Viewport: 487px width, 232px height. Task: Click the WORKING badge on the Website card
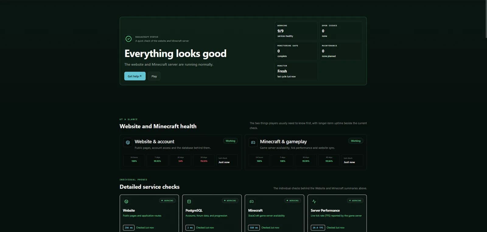coord(167,201)
